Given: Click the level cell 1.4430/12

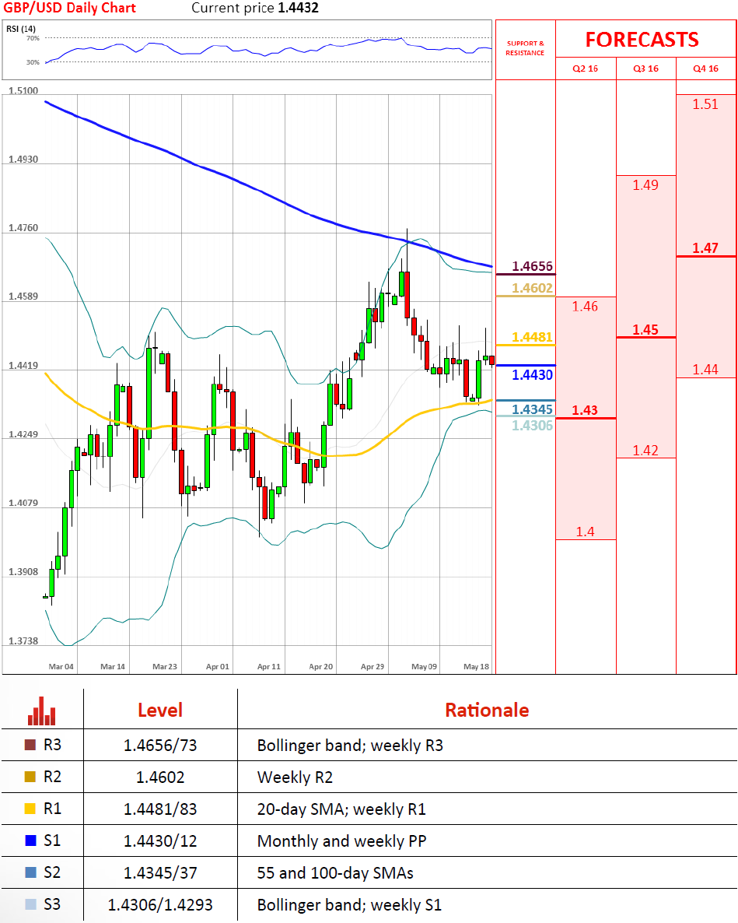Looking at the screenshot, I should point(160,841).
